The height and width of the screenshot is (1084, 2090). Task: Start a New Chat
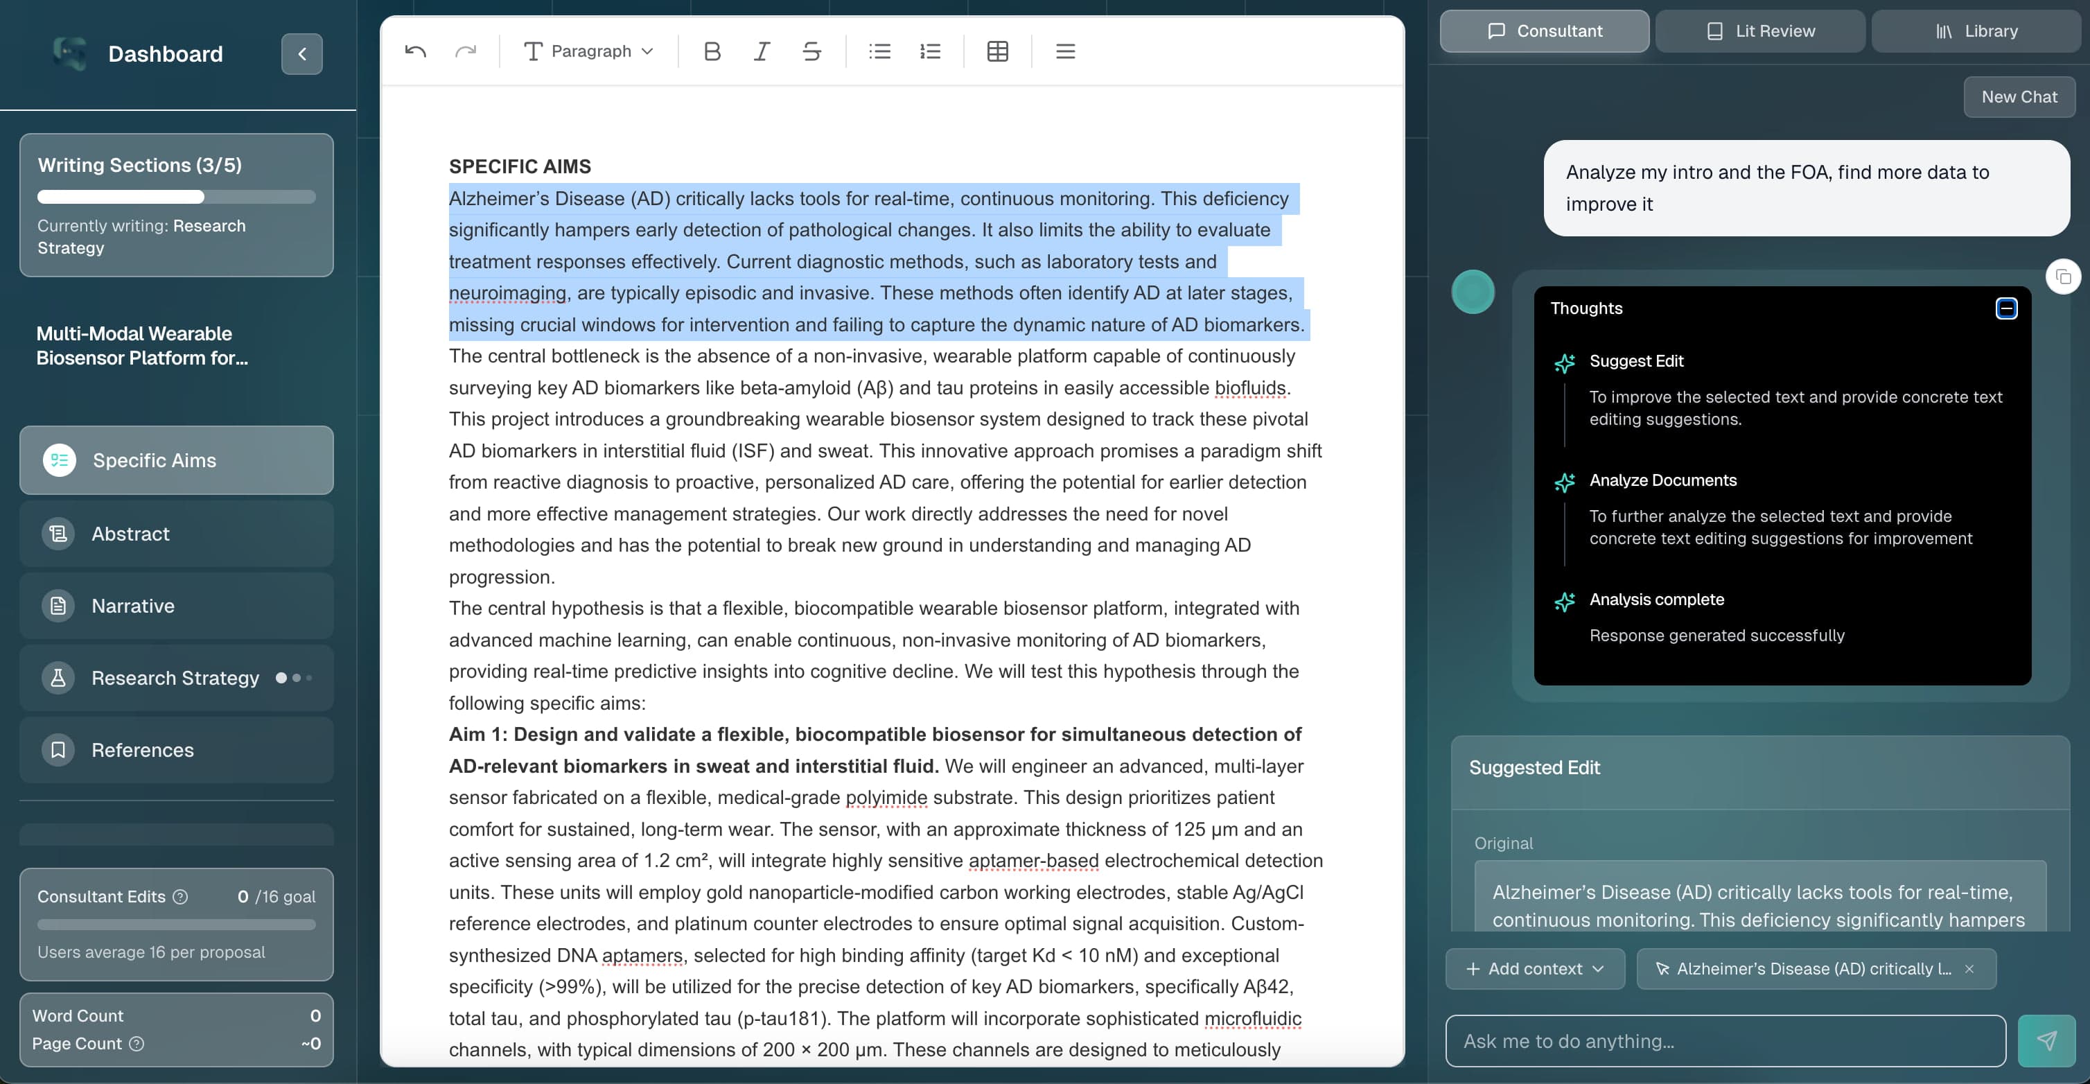click(2019, 96)
